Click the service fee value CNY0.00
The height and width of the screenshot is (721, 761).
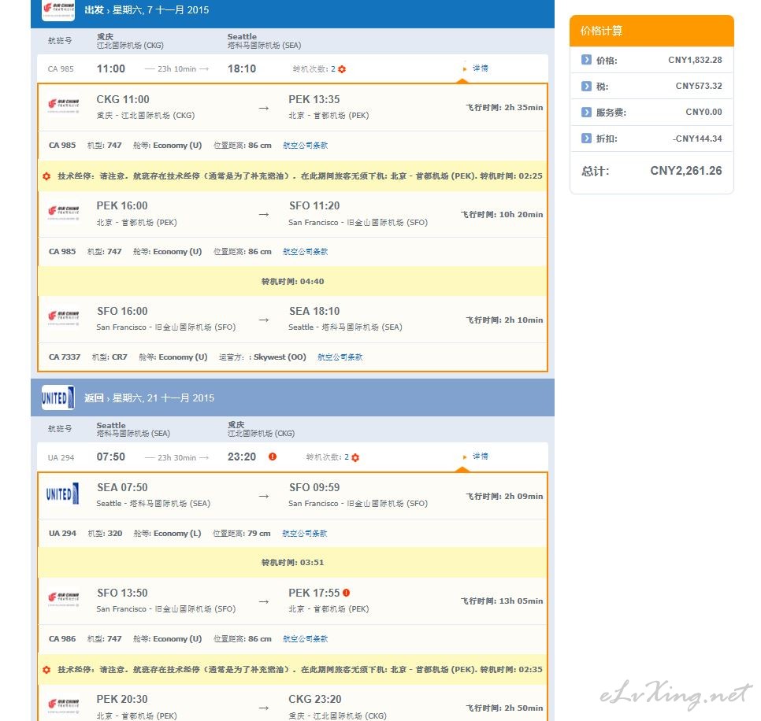(x=703, y=112)
